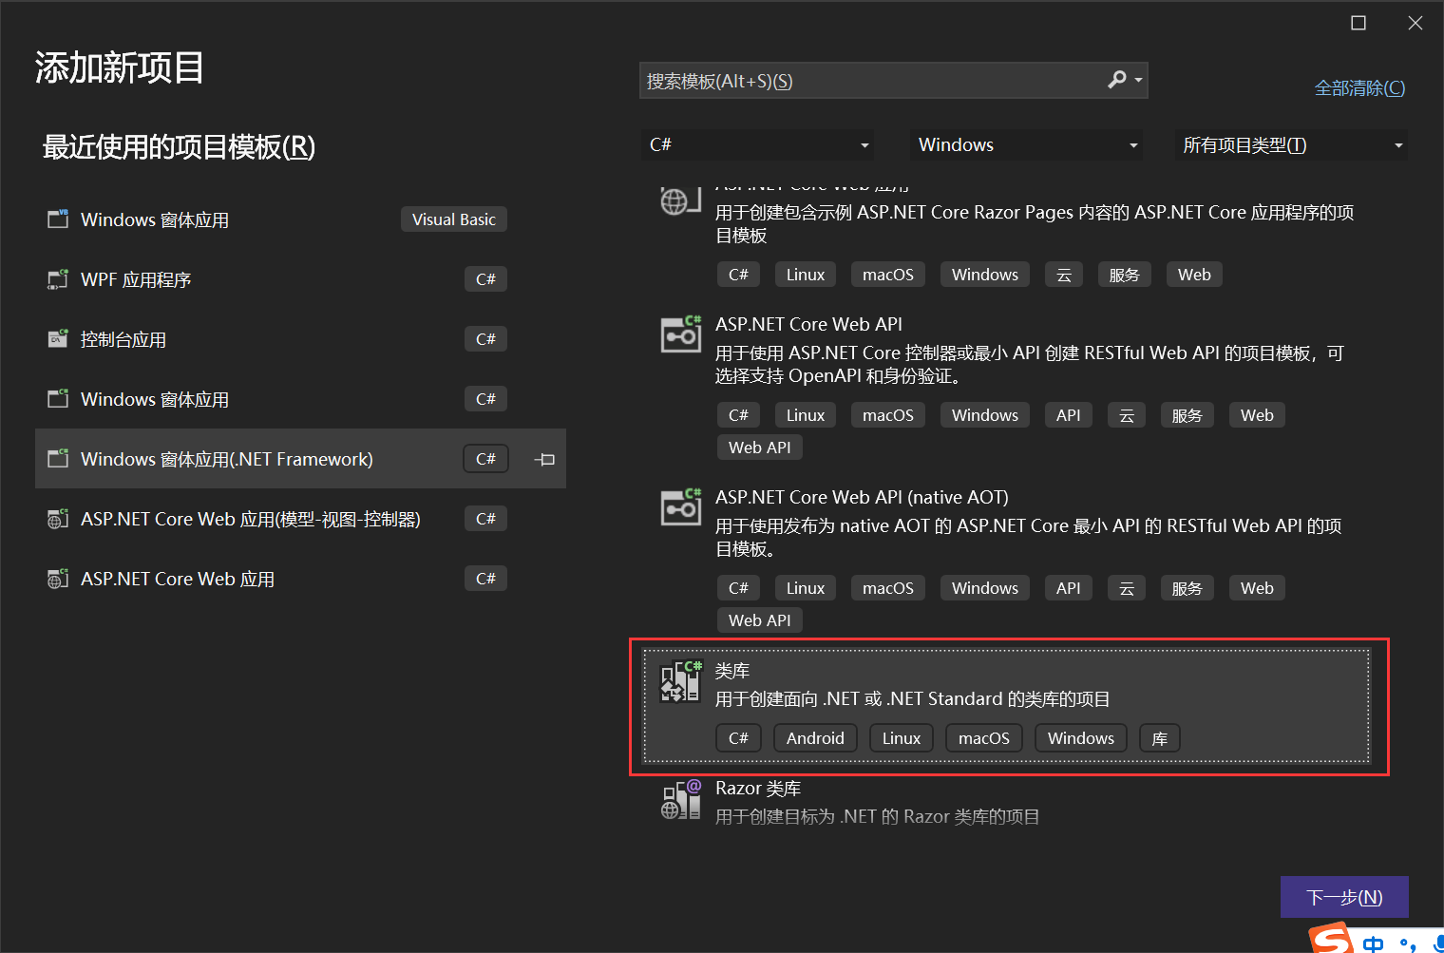Unpin the Windows 窗体应用(.NET Framework) template

tap(544, 459)
